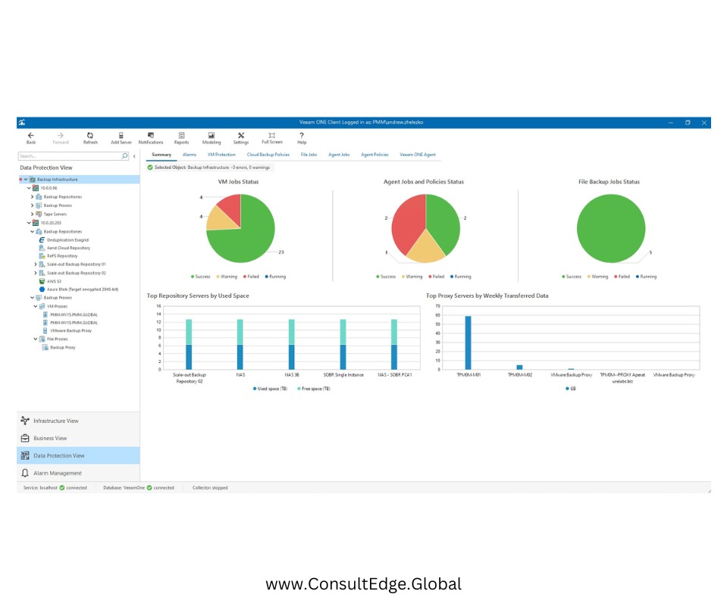Open the Summary tab
Image resolution: width=727 pixels, height=610 pixels.
pyautogui.click(x=161, y=155)
